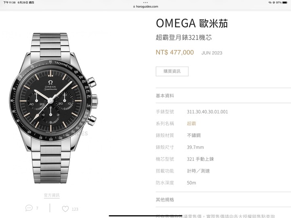Screen dimensions: 291x218
Task: Click the NT$ 477,000 price text
Action: tap(175, 52)
